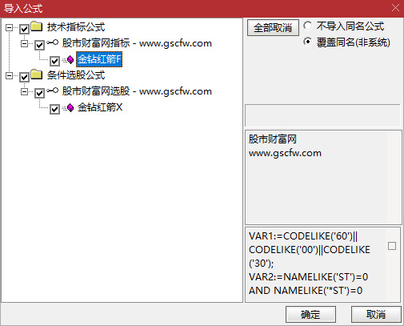
Task: Uncheck the 条件选股公式 checkbox
Action: pyautogui.click(x=24, y=77)
